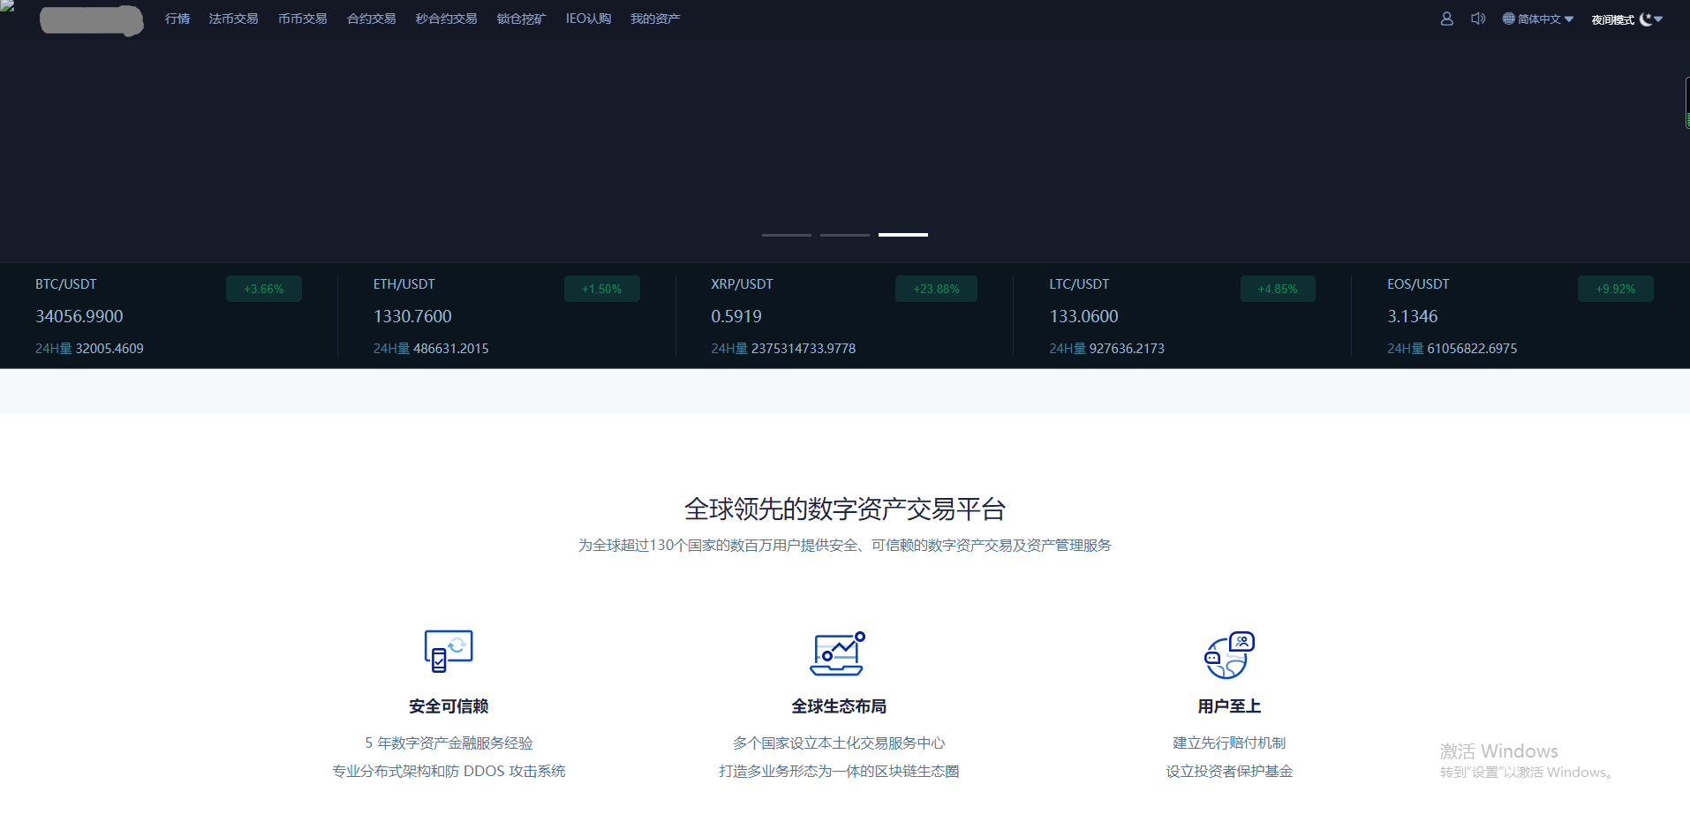Open the XRP/USDT pair
Image resolution: width=1690 pixels, height=822 pixels.
click(742, 284)
